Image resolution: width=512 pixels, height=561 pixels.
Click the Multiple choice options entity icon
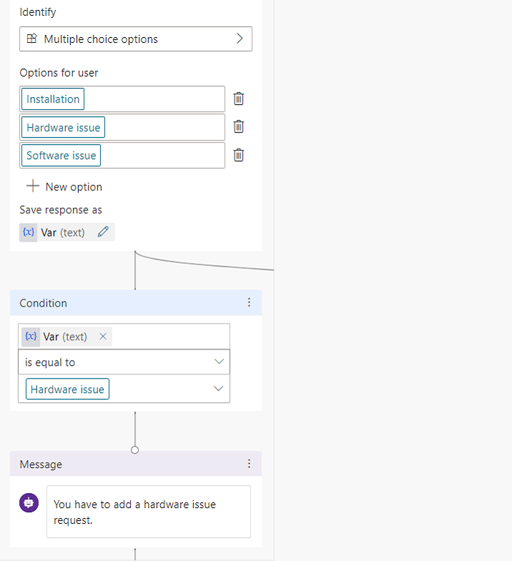(x=32, y=39)
